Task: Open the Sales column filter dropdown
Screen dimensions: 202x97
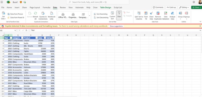Action: tap(45, 38)
